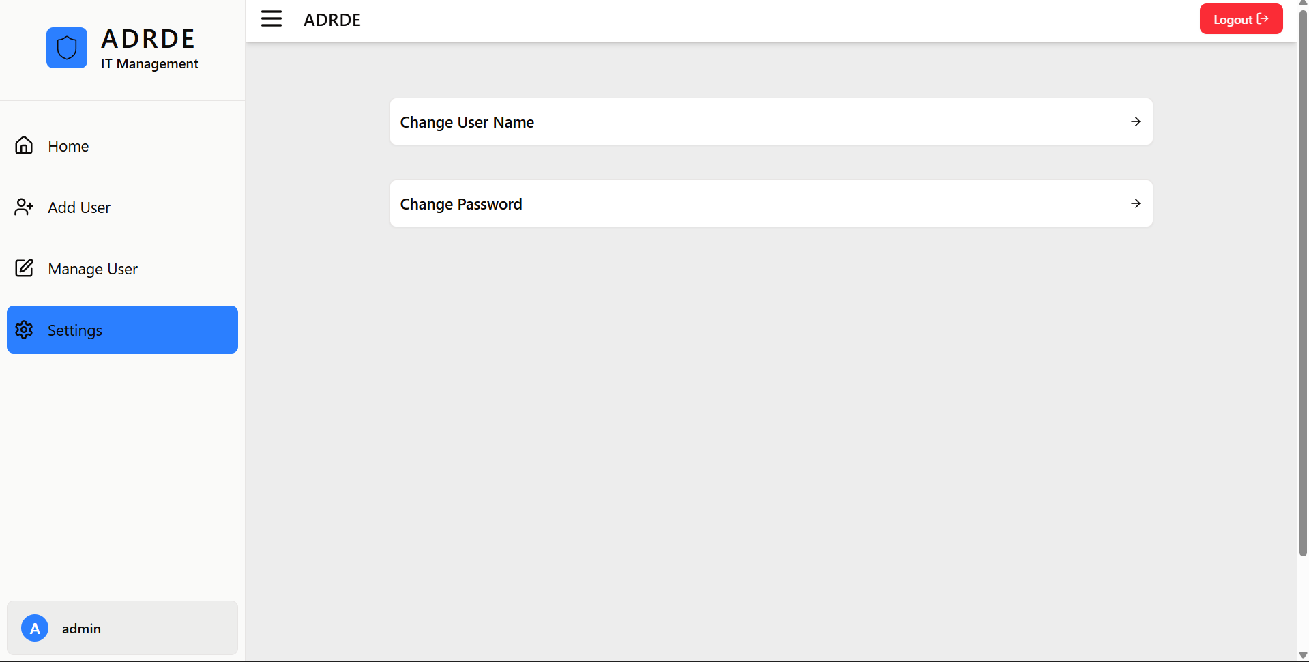This screenshot has width=1309, height=662.
Task: Click the admin username text in sidebar footer
Action: pyautogui.click(x=81, y=629)
